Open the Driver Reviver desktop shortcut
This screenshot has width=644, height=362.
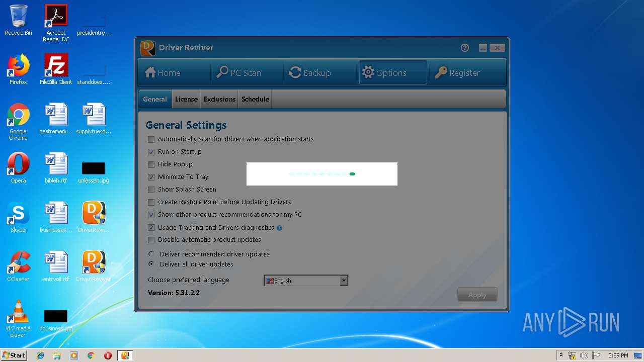tap(94, 266)
